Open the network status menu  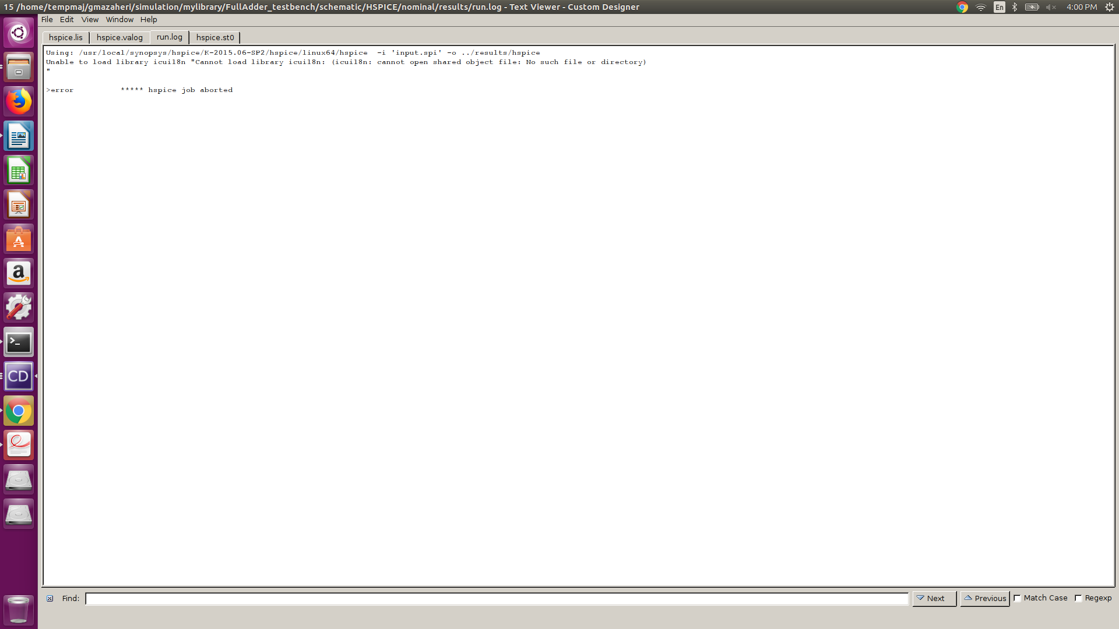click(x=981, y=7)
